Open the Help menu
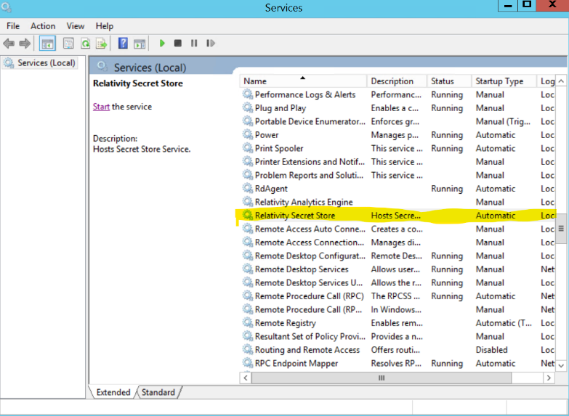 [105, 26]
